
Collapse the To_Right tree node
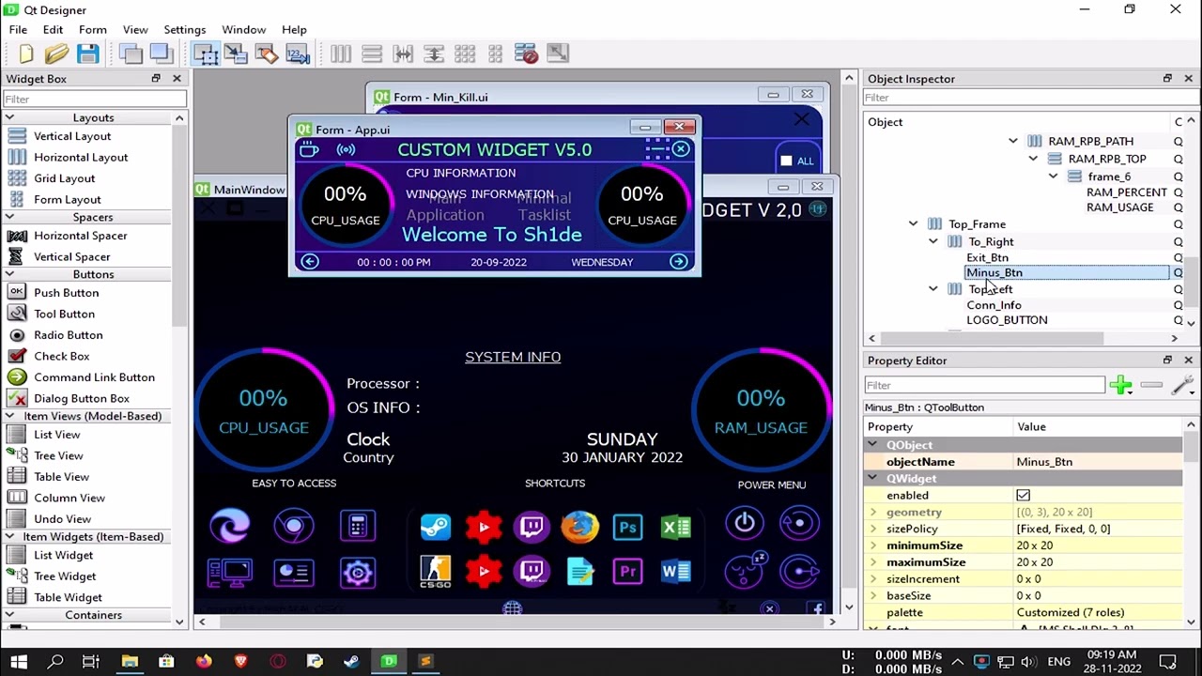pos(933,241)
